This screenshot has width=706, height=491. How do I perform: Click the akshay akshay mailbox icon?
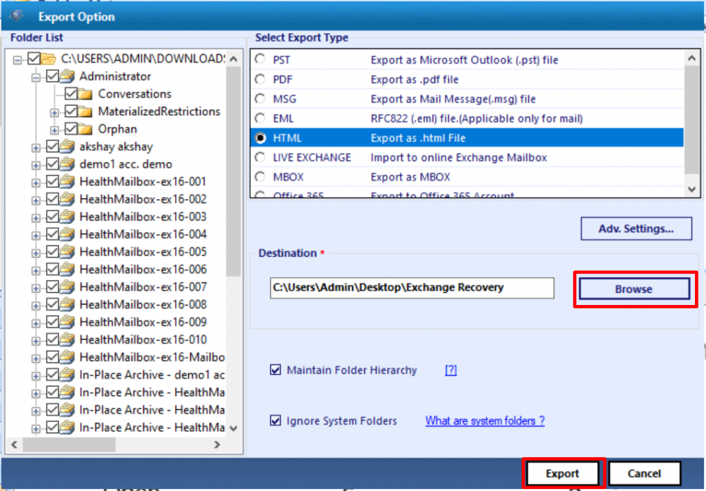(x=68, y=147)
